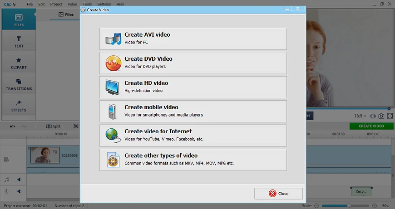The height and width of the screenshot is (209, 395).
Task: Open the EFFECTS sidebar section
Action: 19,106
